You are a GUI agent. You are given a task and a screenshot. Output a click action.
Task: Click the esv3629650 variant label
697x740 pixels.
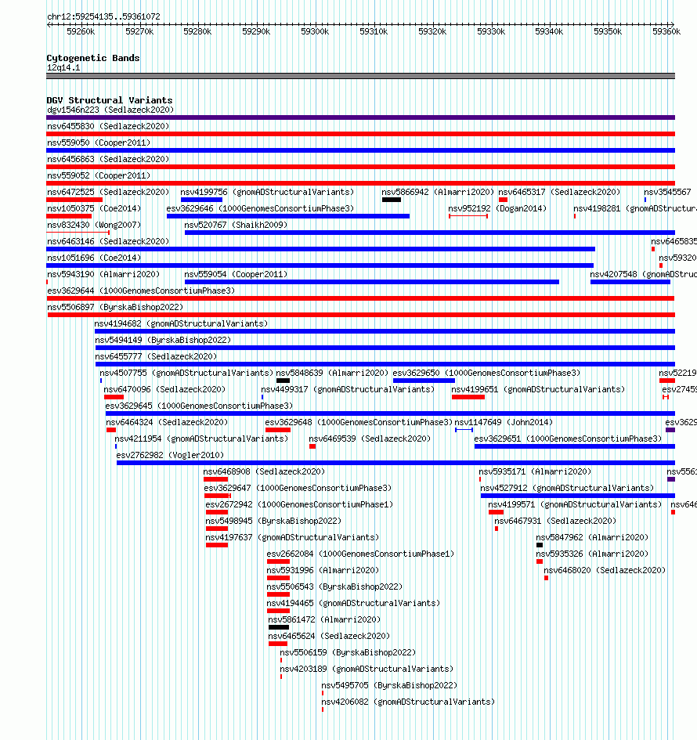pyautogui.click(x=486, y=374)
